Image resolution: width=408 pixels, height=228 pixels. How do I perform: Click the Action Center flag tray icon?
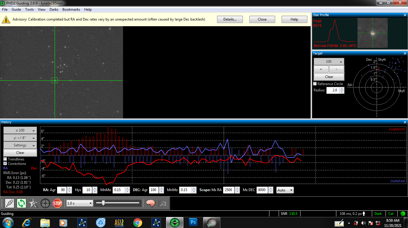click(371, 223)
